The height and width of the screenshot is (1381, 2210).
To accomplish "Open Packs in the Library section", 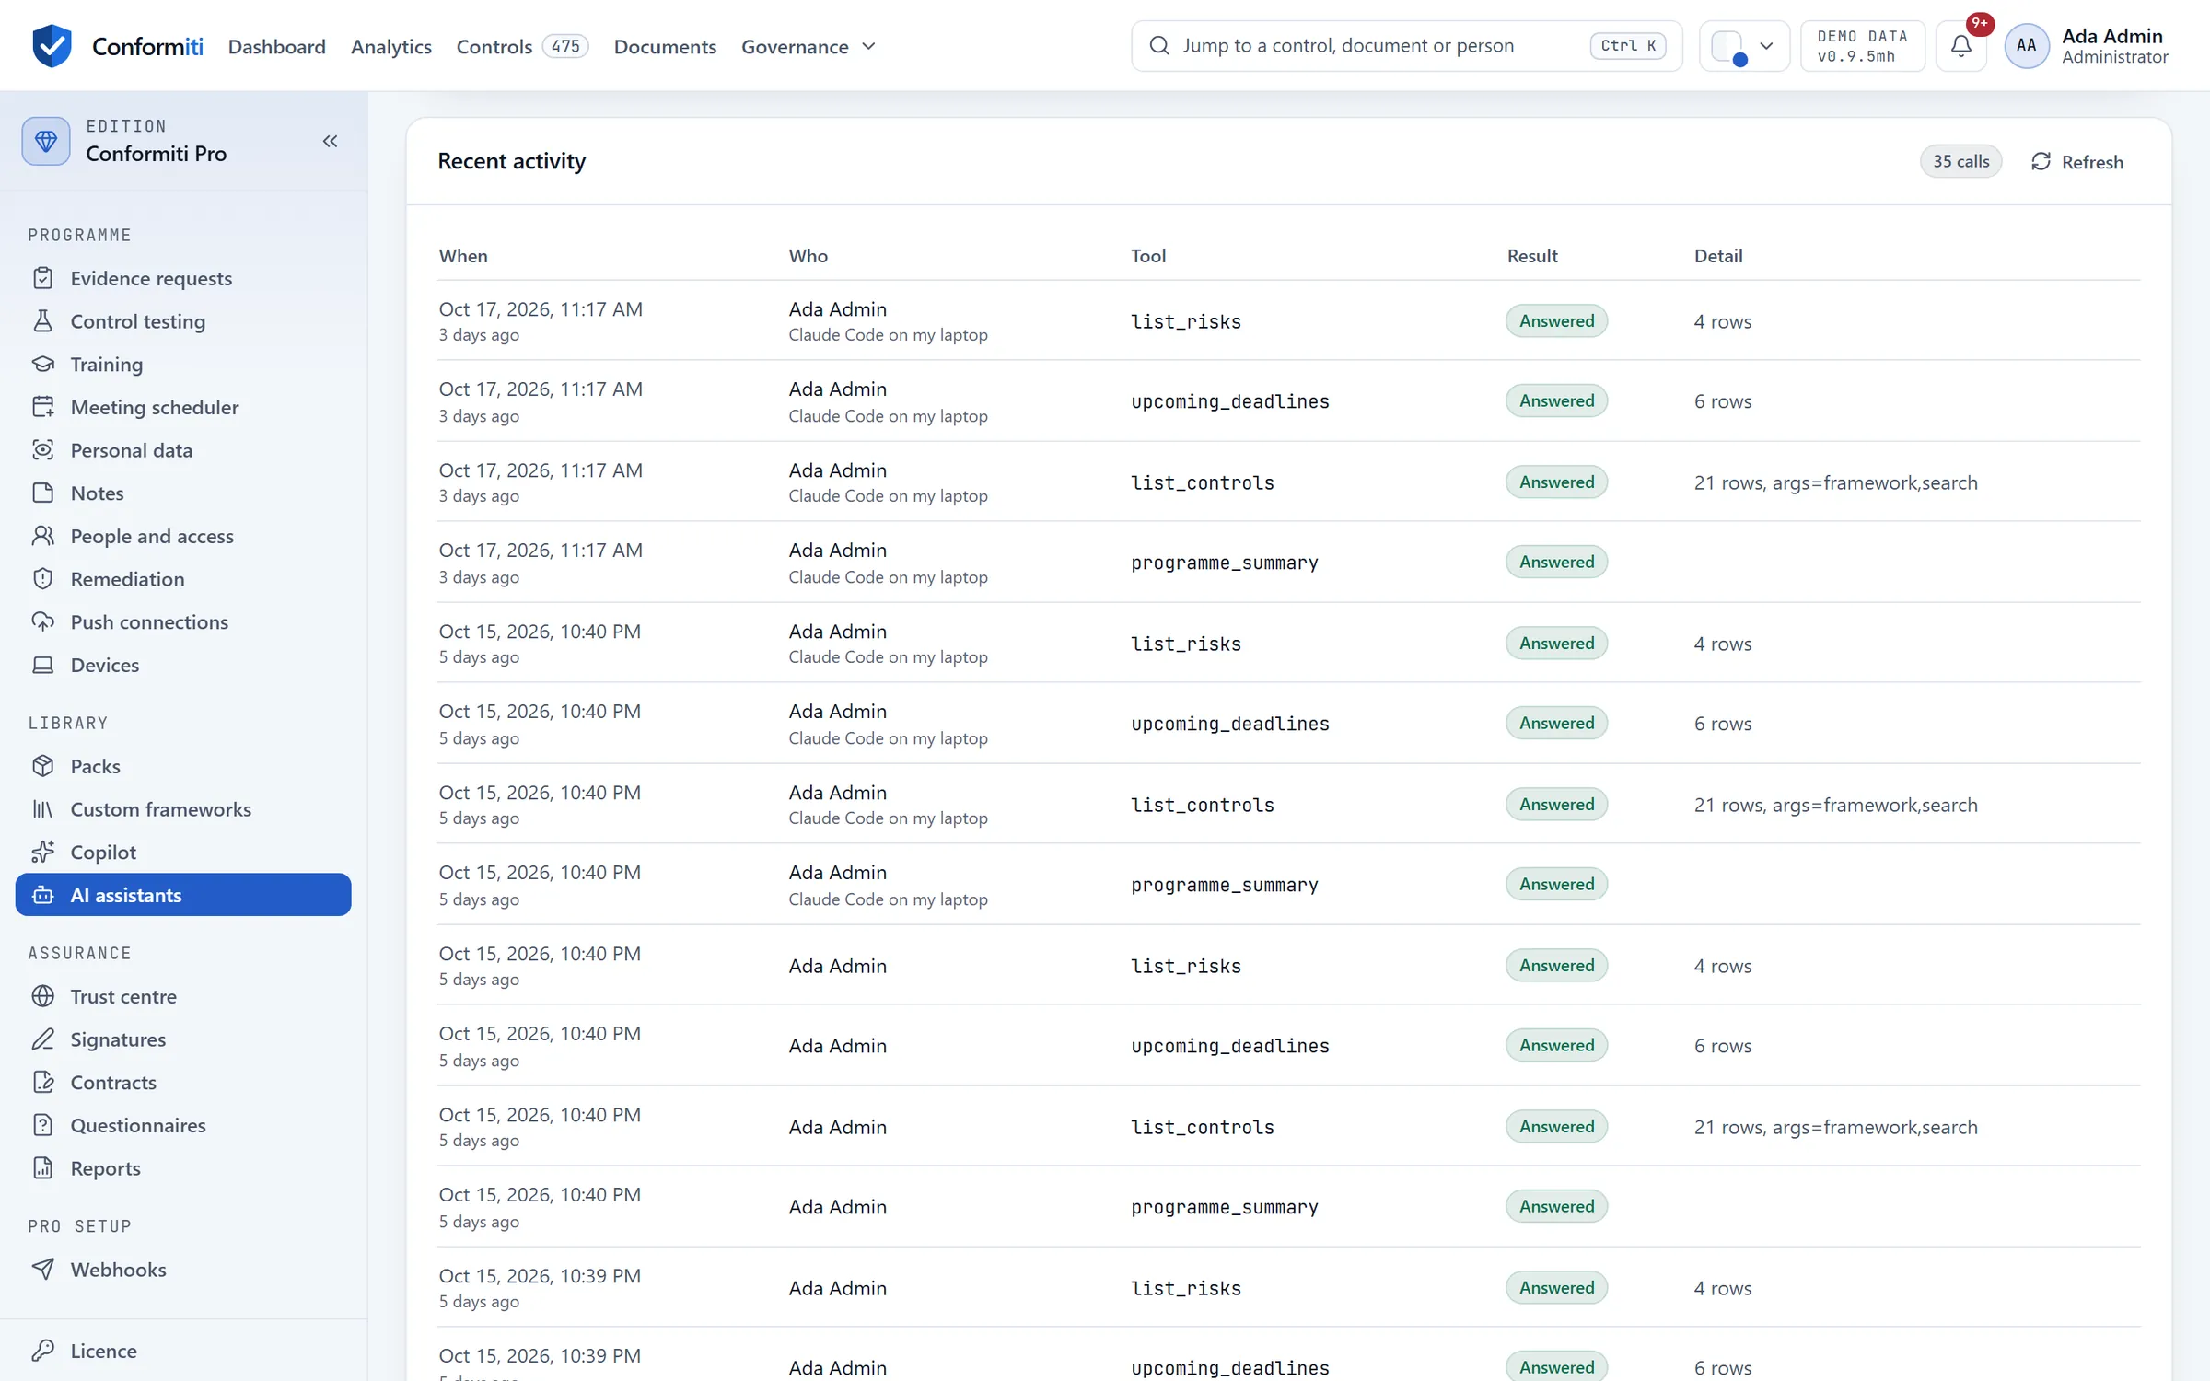I will (x=183, y=766).
